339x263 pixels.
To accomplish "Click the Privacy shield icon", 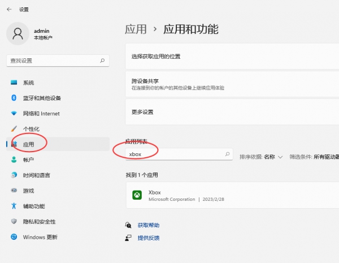I will point(14,221).
